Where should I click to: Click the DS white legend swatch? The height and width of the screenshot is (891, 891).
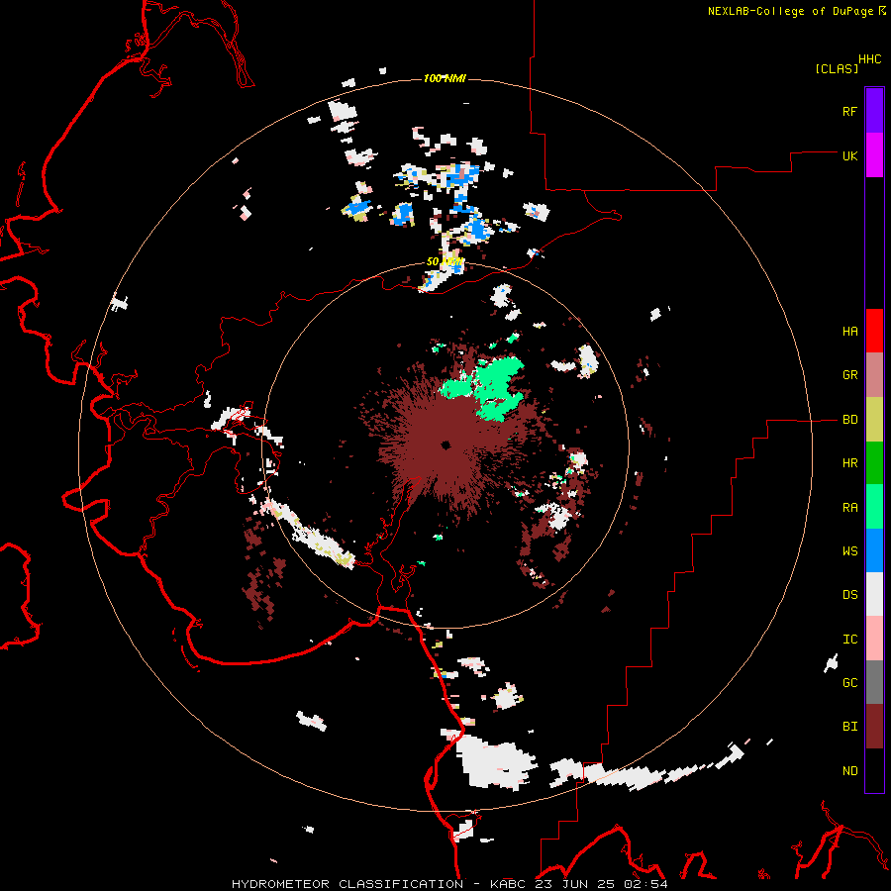pos(874,594)
